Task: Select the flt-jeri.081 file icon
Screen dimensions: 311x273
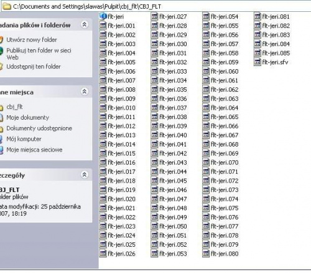Action: pyautogui.click(x=258, y=16)
